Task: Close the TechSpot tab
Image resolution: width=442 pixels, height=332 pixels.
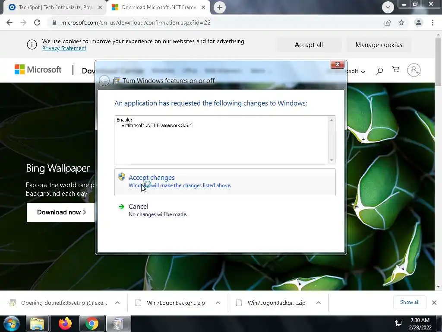Action: tap(100, 8)
